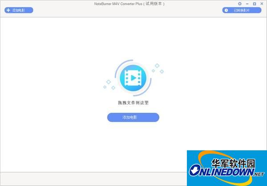This screenshot has height=186, width=267.
Task: Open the 已转换影片 converted history button
Action: pyautogui.click(x=242, y=10)
